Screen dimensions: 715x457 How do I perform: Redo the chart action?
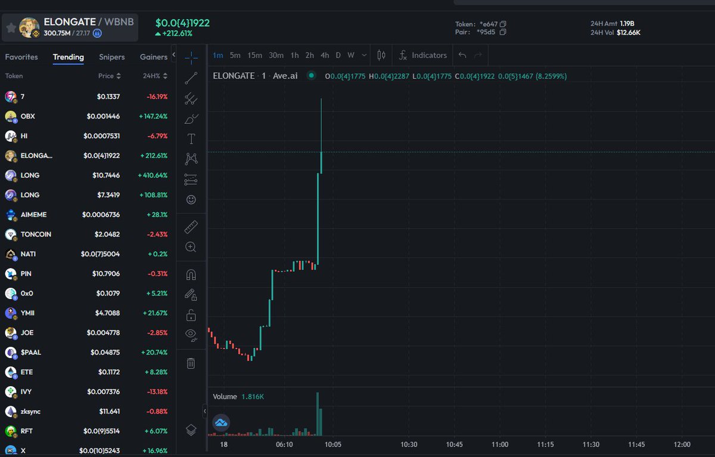pyautogui.click(x=478, y=55)
